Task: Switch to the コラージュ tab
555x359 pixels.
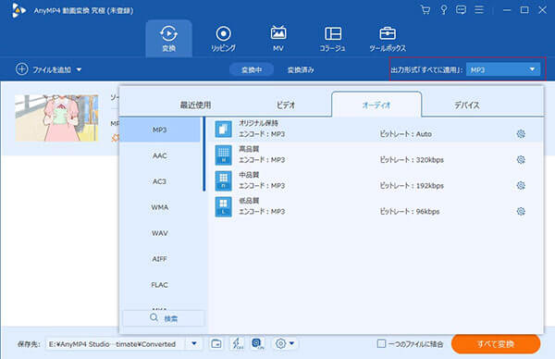Action: 333,38
